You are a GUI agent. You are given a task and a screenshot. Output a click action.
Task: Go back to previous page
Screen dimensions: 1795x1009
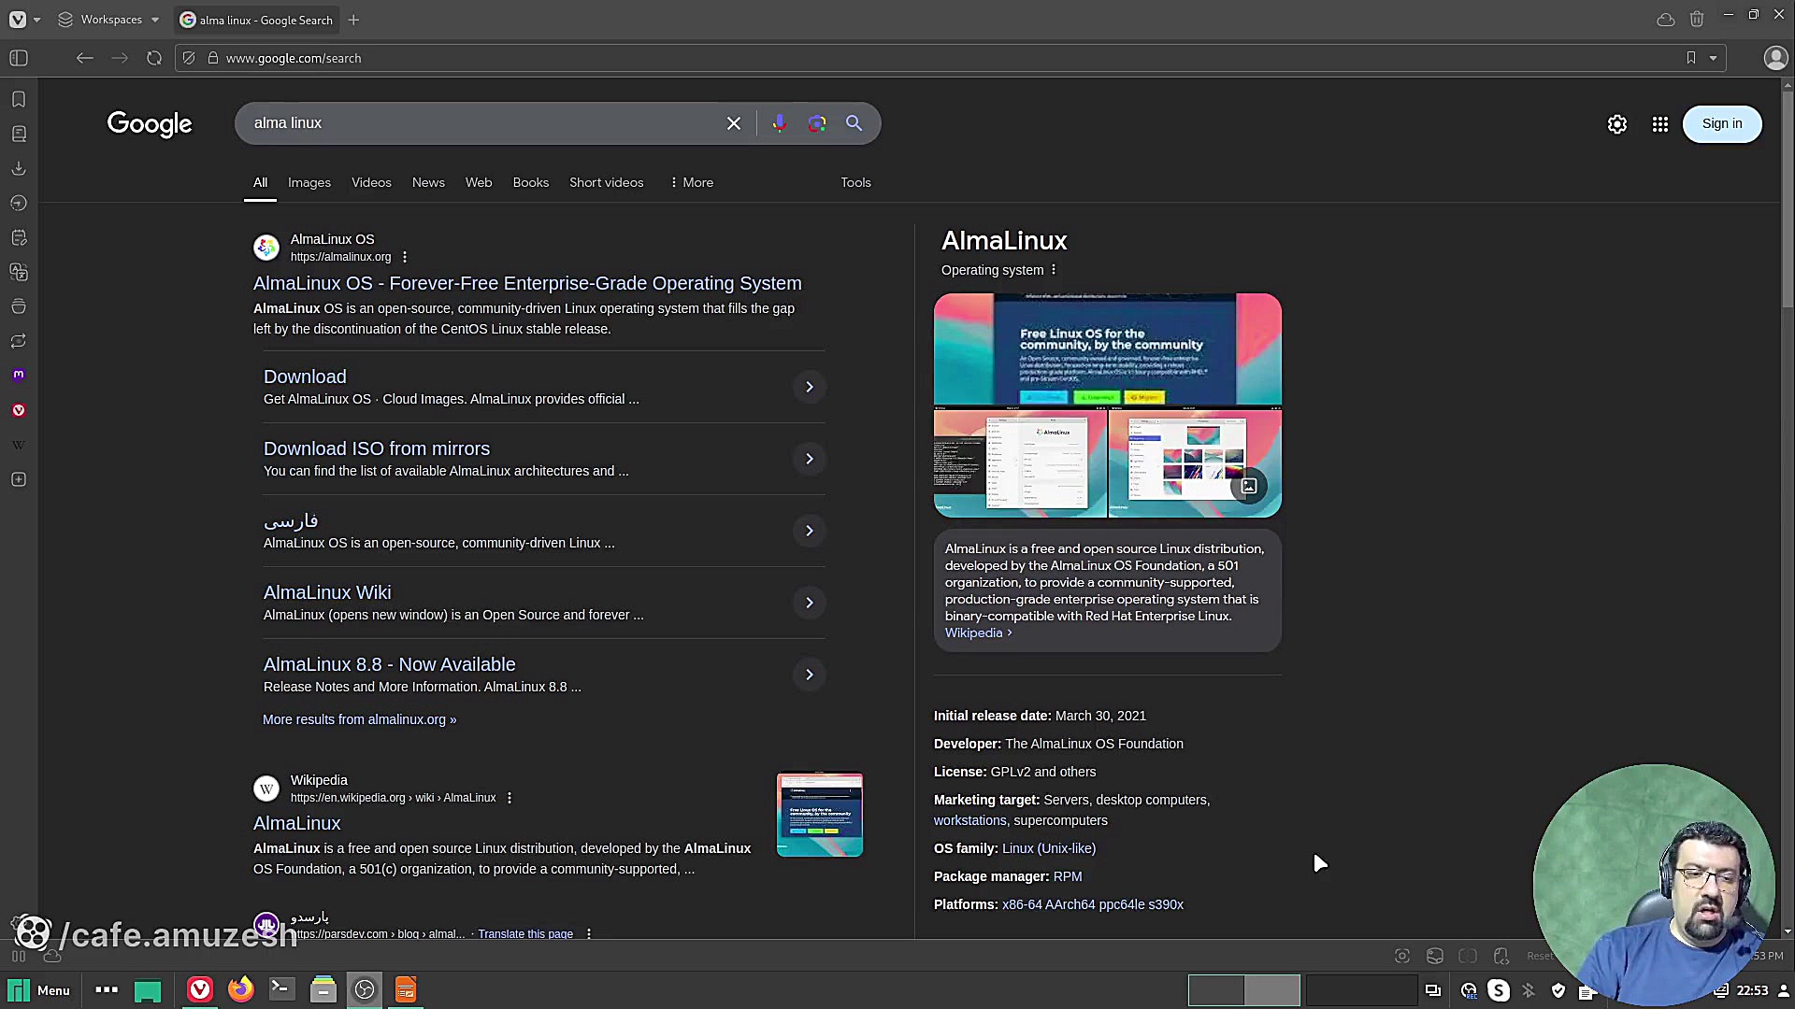[85, 58]
